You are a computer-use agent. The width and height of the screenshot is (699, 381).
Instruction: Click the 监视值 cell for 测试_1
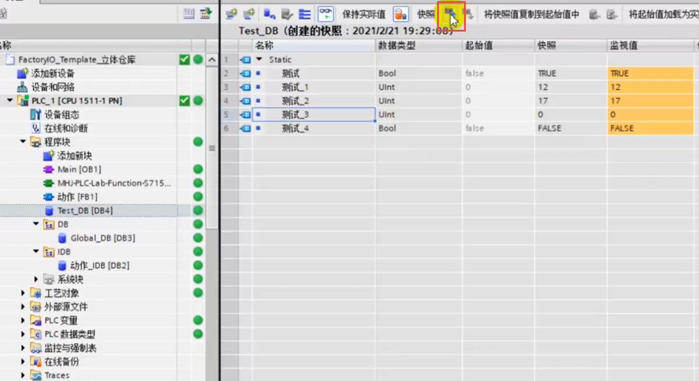pos(649,87)
